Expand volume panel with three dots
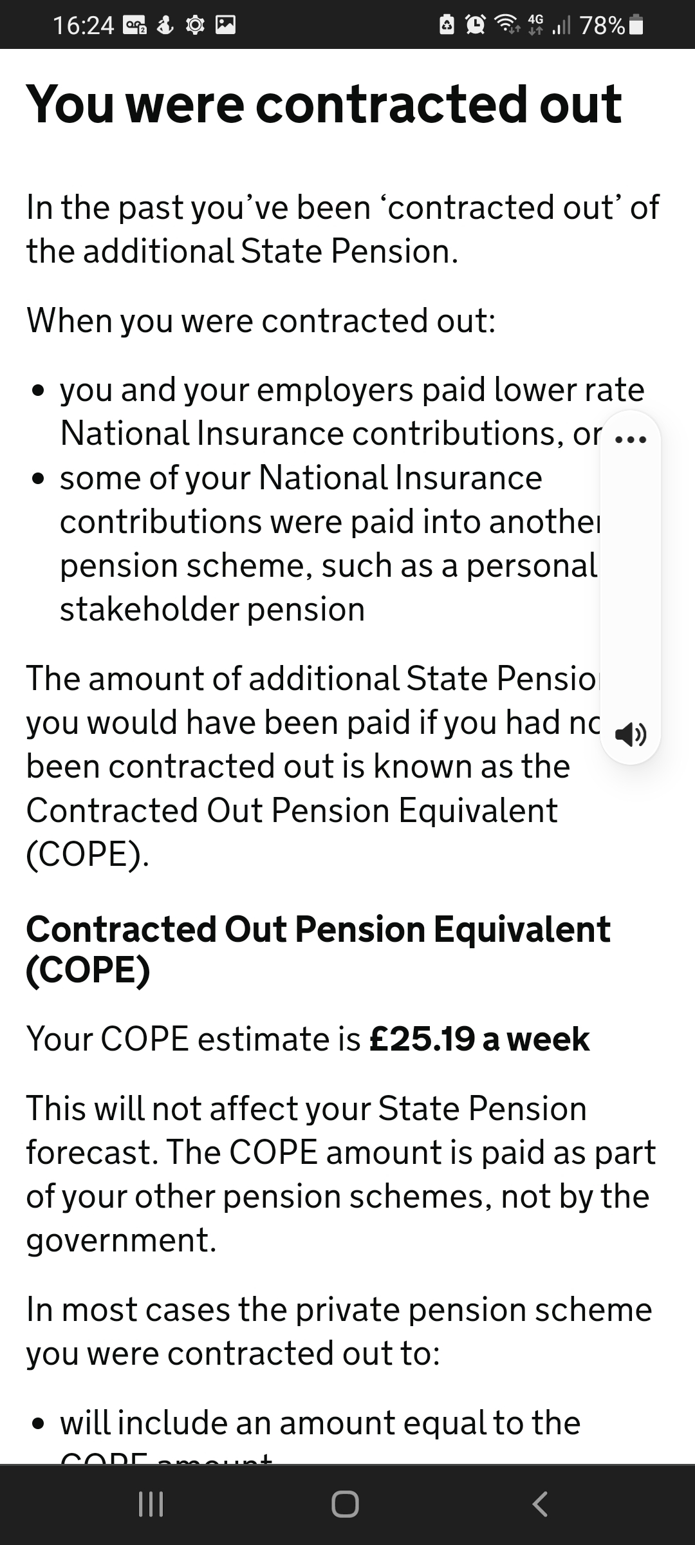 tap(630, 441)
